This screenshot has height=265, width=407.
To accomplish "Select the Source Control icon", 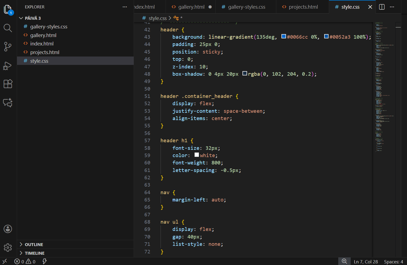I will tap(8, 47).
